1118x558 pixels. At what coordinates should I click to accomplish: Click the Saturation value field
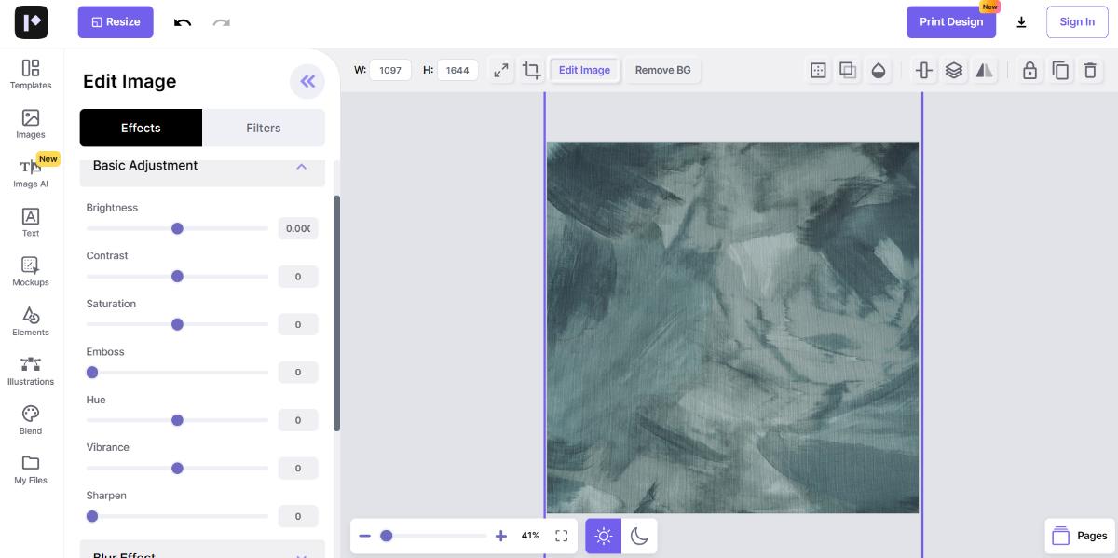coord(298,324)
